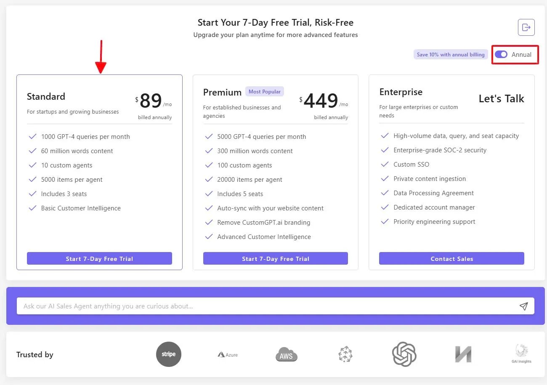Select the Standard plan card title

(46, 97)
